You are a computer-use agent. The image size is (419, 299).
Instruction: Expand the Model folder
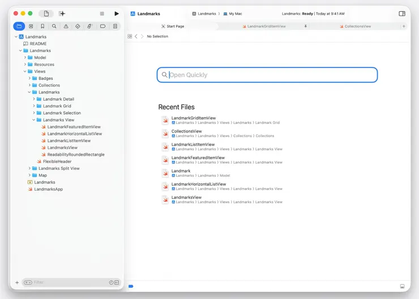tap(25, 57)
